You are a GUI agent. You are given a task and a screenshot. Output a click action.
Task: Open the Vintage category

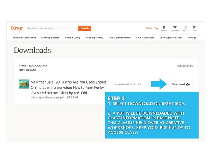[x=192, y=38]
